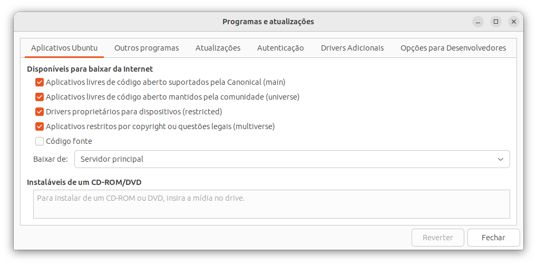This screenshot has height=265, width=537.
Task: Click the Reverter button
Action: (x=438, y=238)
